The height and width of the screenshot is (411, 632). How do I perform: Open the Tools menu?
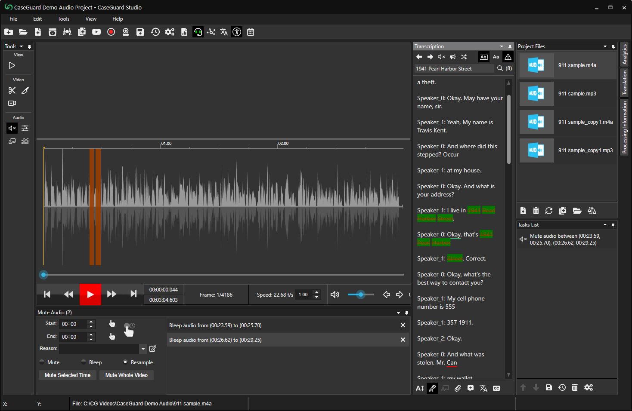pos(63,19)
